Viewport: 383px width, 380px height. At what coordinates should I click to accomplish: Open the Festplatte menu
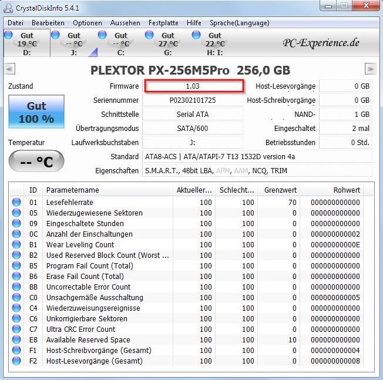(163, 23)
